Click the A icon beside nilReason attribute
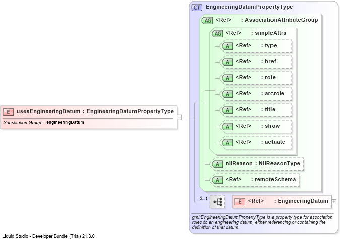This screenshot has height=239, width=340. pyautogui.click(x=217, y=164)
